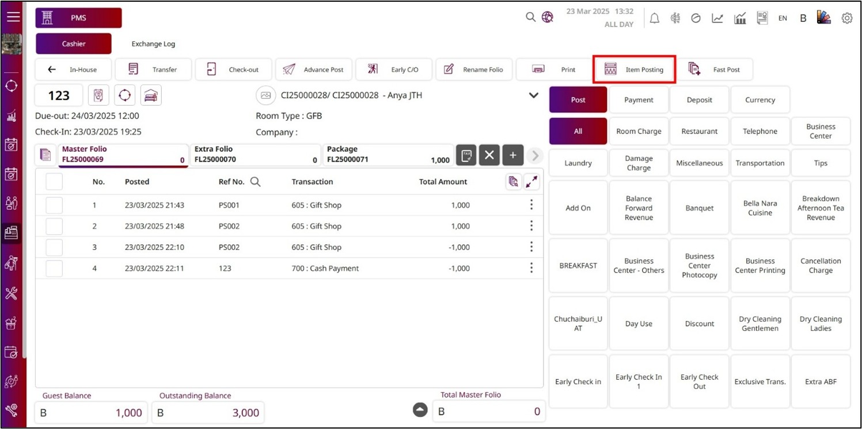Select the Payment tab
This screenshot has height=429, width=862.
click(x=639, y=100)
